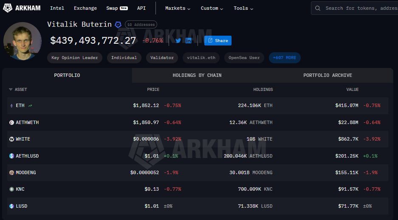
Task: Open the search magnifier icon
Action: coord(318,8)
